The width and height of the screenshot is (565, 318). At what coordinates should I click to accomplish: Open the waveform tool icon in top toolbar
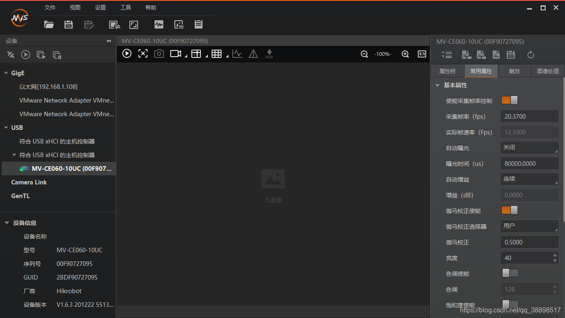(x=159, y=24)
